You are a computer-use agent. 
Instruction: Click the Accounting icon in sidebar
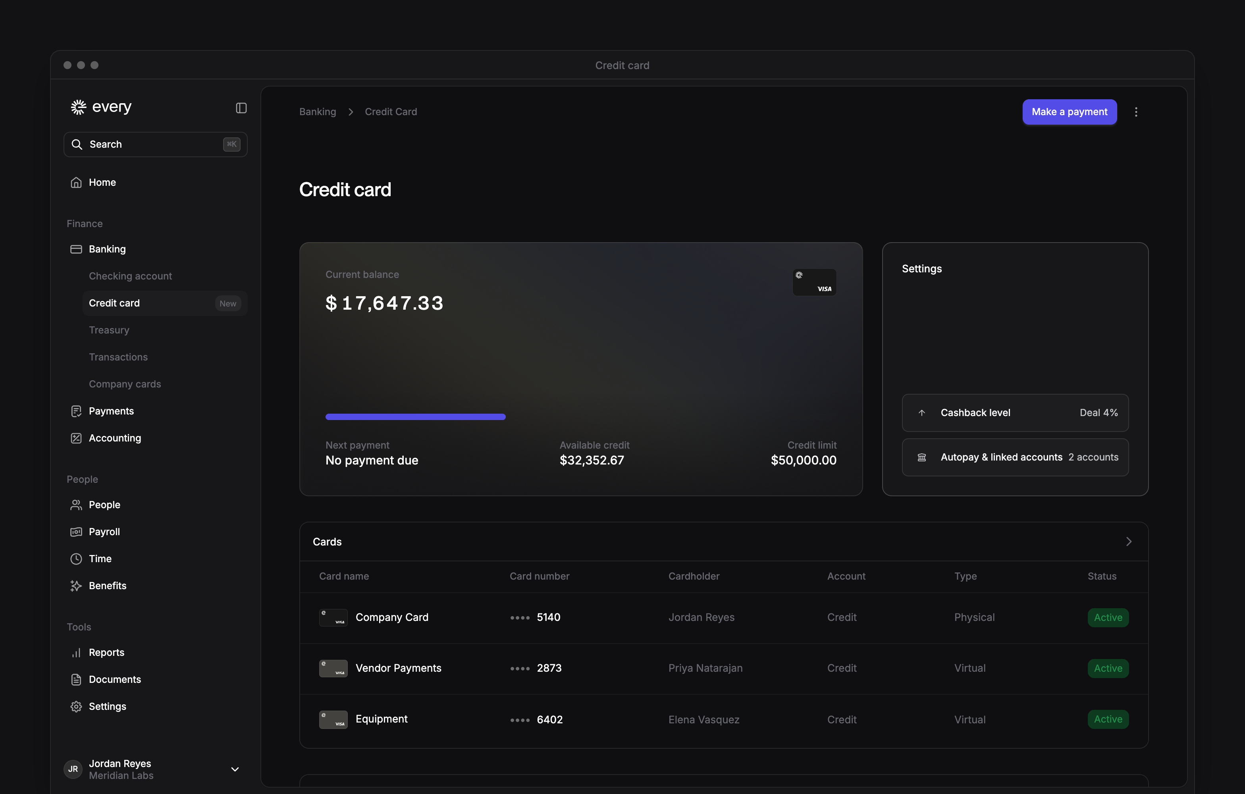(x=76, y=438)
